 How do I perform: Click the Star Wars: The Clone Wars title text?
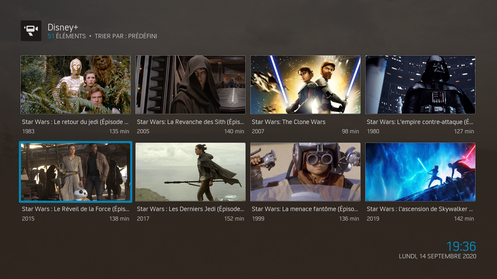coord(288,122)
